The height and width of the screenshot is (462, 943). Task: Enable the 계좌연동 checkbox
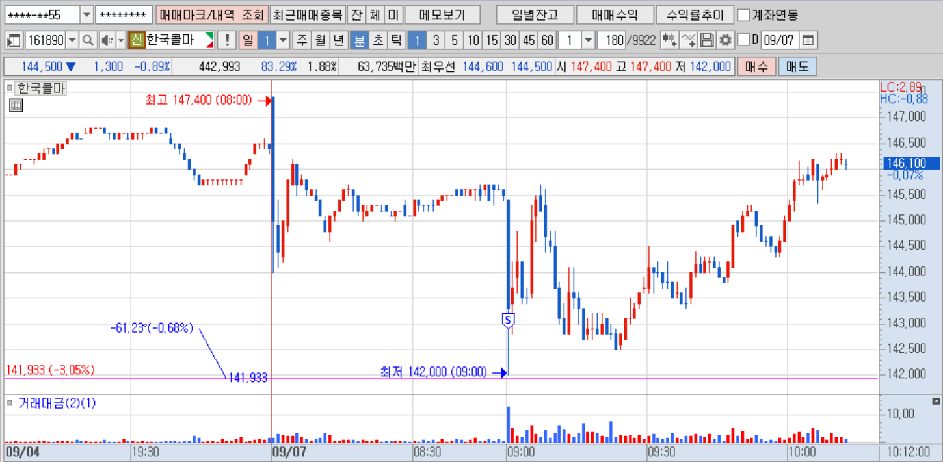744,15
